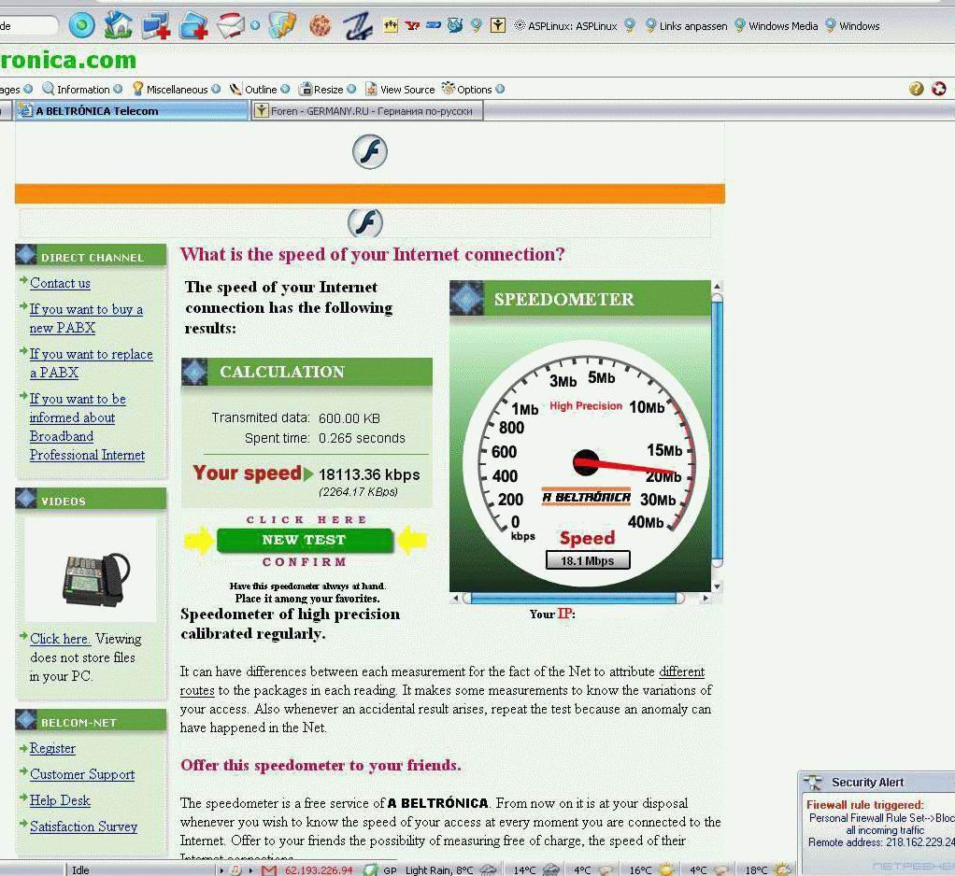
Task: Click the 18113.36 kbps speed value
Action: coord(369,474)
